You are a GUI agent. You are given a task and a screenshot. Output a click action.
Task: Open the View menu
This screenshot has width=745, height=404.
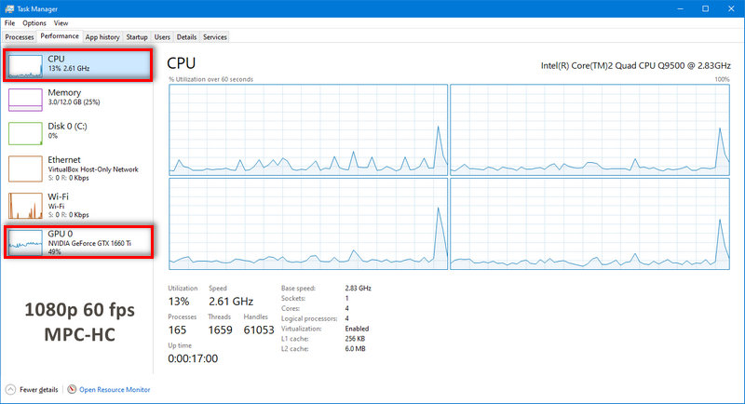point(61,22)
